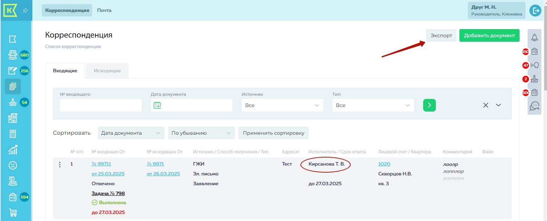Expand additional filters with chevron arrow
547x221 pixels.
point(498,105)
